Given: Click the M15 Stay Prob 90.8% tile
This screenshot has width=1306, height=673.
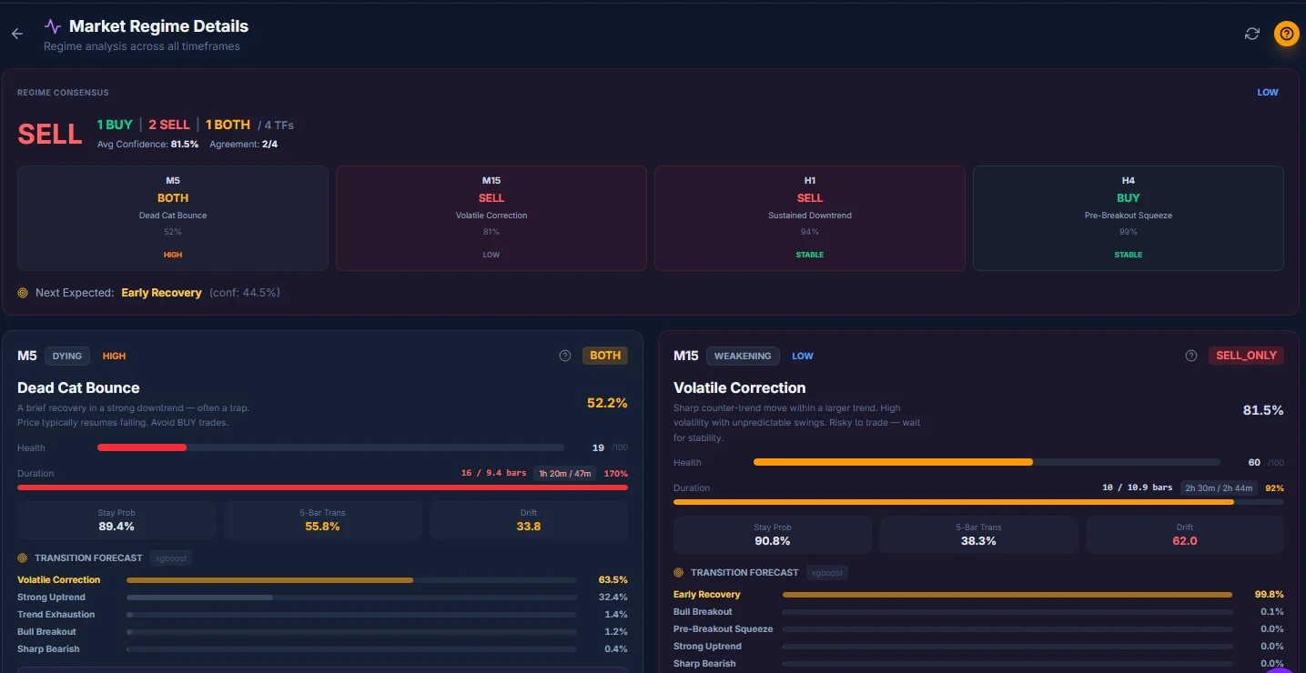Looking at the screenshot, I should pyautogui.click(x=773, y=535).
